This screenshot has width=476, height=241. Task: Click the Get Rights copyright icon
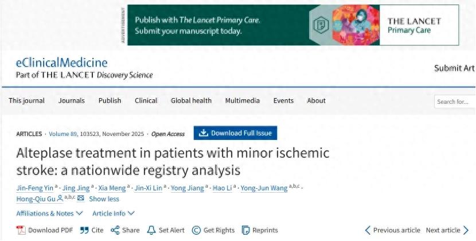(x=196, y=230)
